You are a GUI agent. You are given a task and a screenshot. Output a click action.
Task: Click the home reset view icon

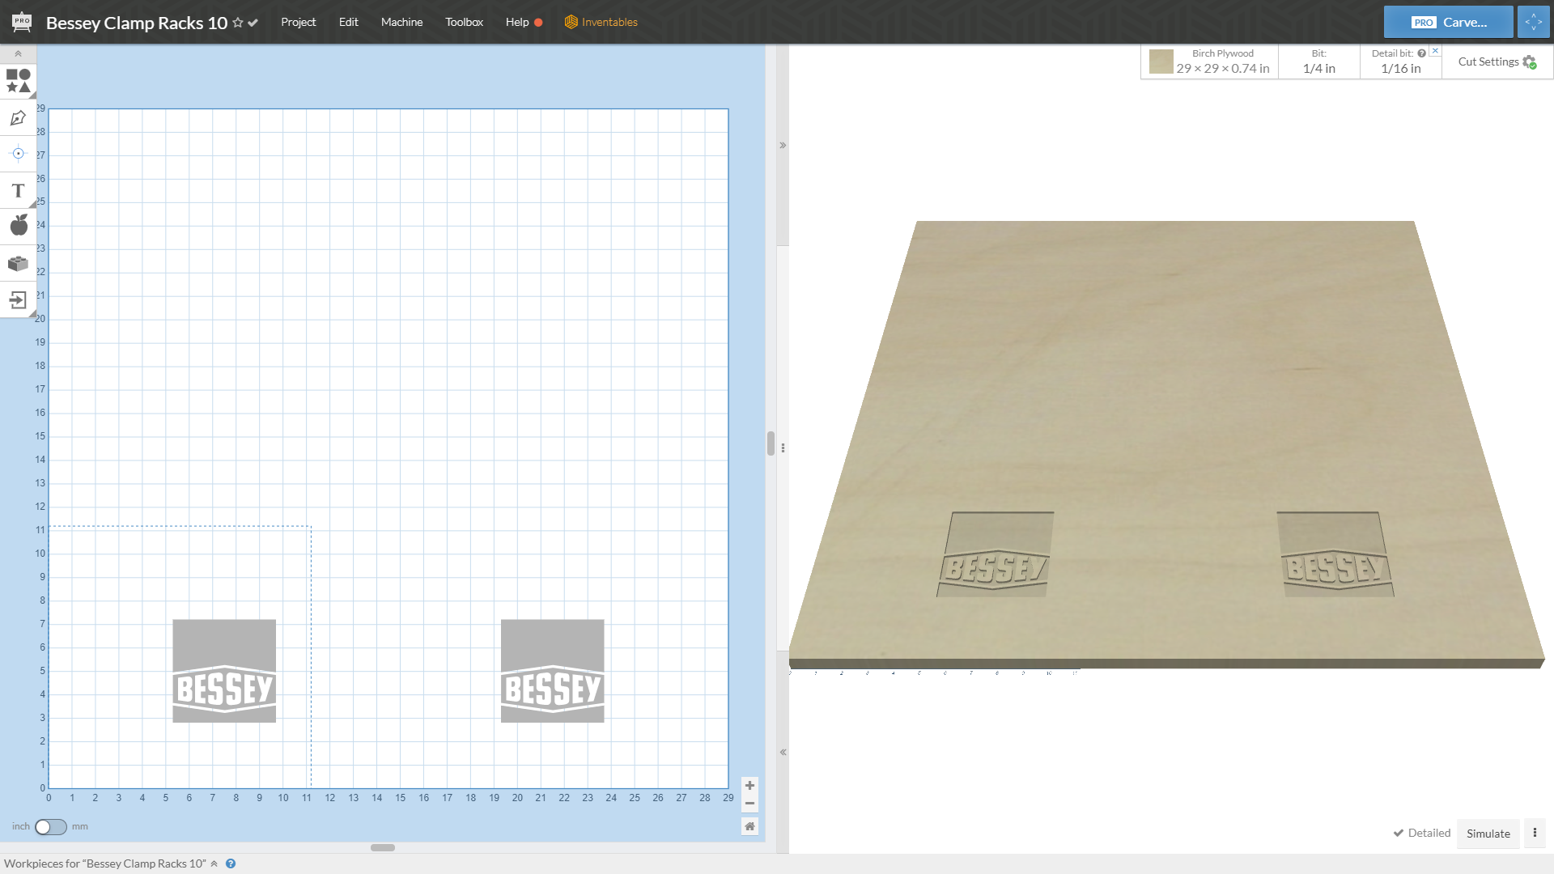click(749, 826)
